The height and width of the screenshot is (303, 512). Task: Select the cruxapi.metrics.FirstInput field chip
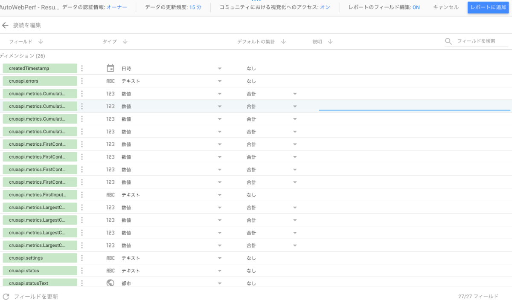pyautogui.click(x=40, y=195)
